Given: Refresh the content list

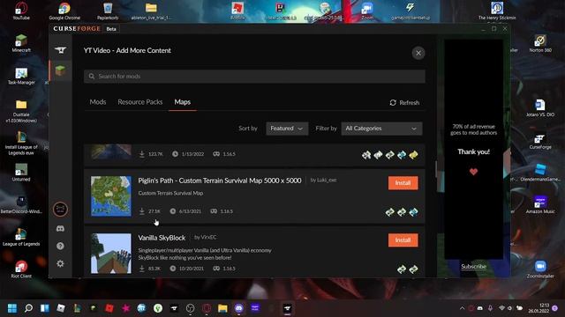Looking at the screenshot, I should point(404,103).
